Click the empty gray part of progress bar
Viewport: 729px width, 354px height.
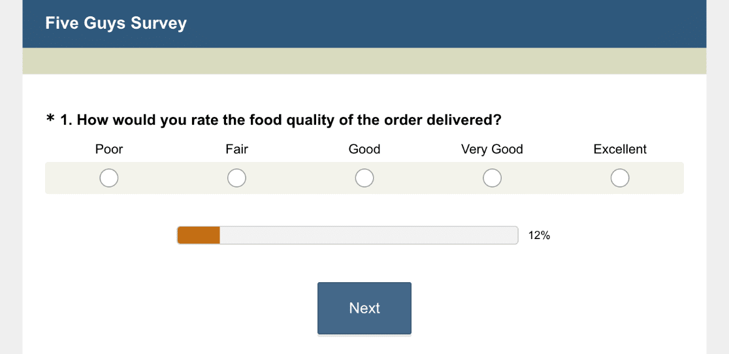(x=368, y=235)
